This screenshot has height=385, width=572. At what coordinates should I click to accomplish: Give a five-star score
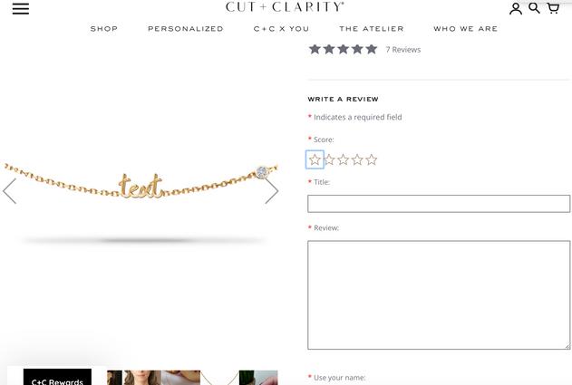click(372, 159)
